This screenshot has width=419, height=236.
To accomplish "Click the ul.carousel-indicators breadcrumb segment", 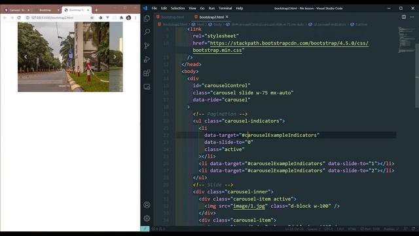I will [327, 24].
